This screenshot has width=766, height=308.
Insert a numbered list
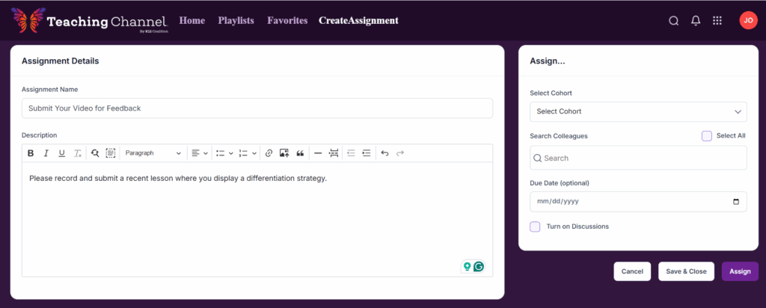point(243,153)
